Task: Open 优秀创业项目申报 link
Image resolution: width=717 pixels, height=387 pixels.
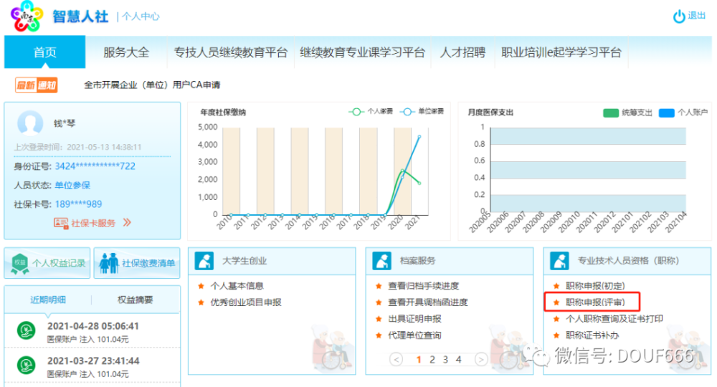Action: coord(246,302)
